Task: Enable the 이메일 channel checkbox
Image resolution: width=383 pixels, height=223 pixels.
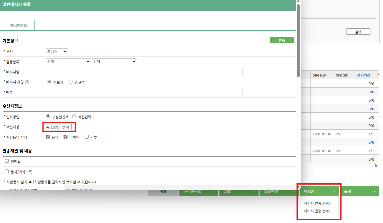Action: tap(7, 161)
